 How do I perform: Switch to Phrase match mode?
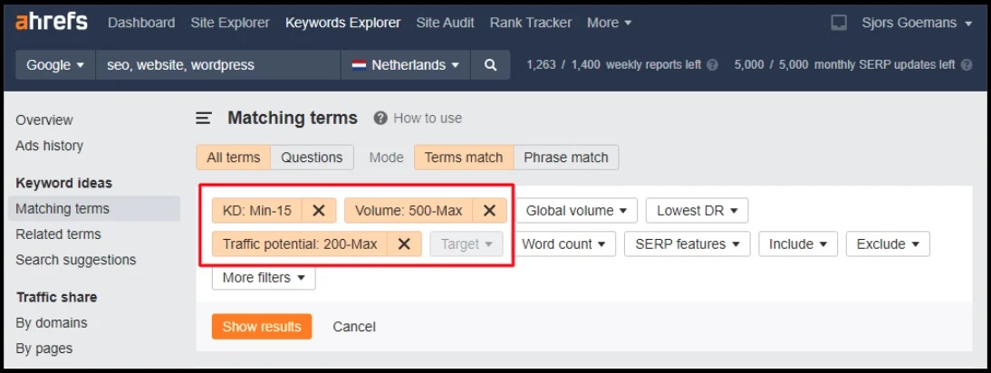pos(566,158)
